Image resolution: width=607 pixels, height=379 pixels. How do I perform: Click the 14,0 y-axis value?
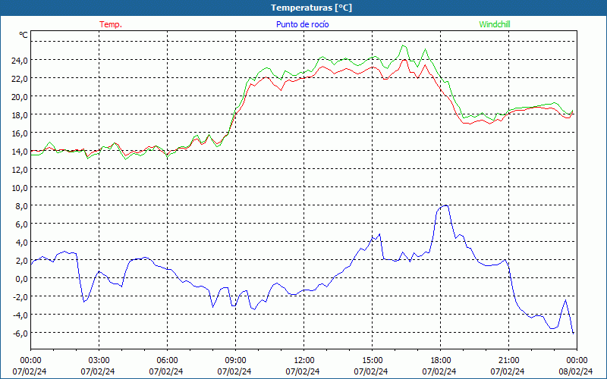tap(20, 151)
